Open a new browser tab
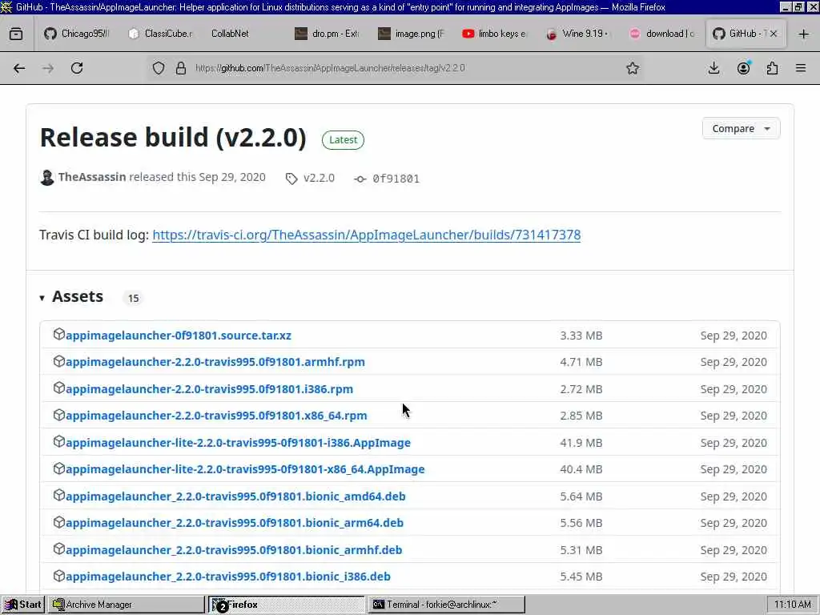This screenshot has height=615, width=820. [x=804, y=34]
